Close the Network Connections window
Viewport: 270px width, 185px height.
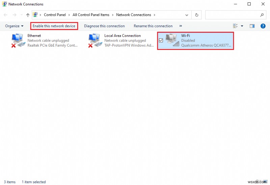tap(263, 4)
